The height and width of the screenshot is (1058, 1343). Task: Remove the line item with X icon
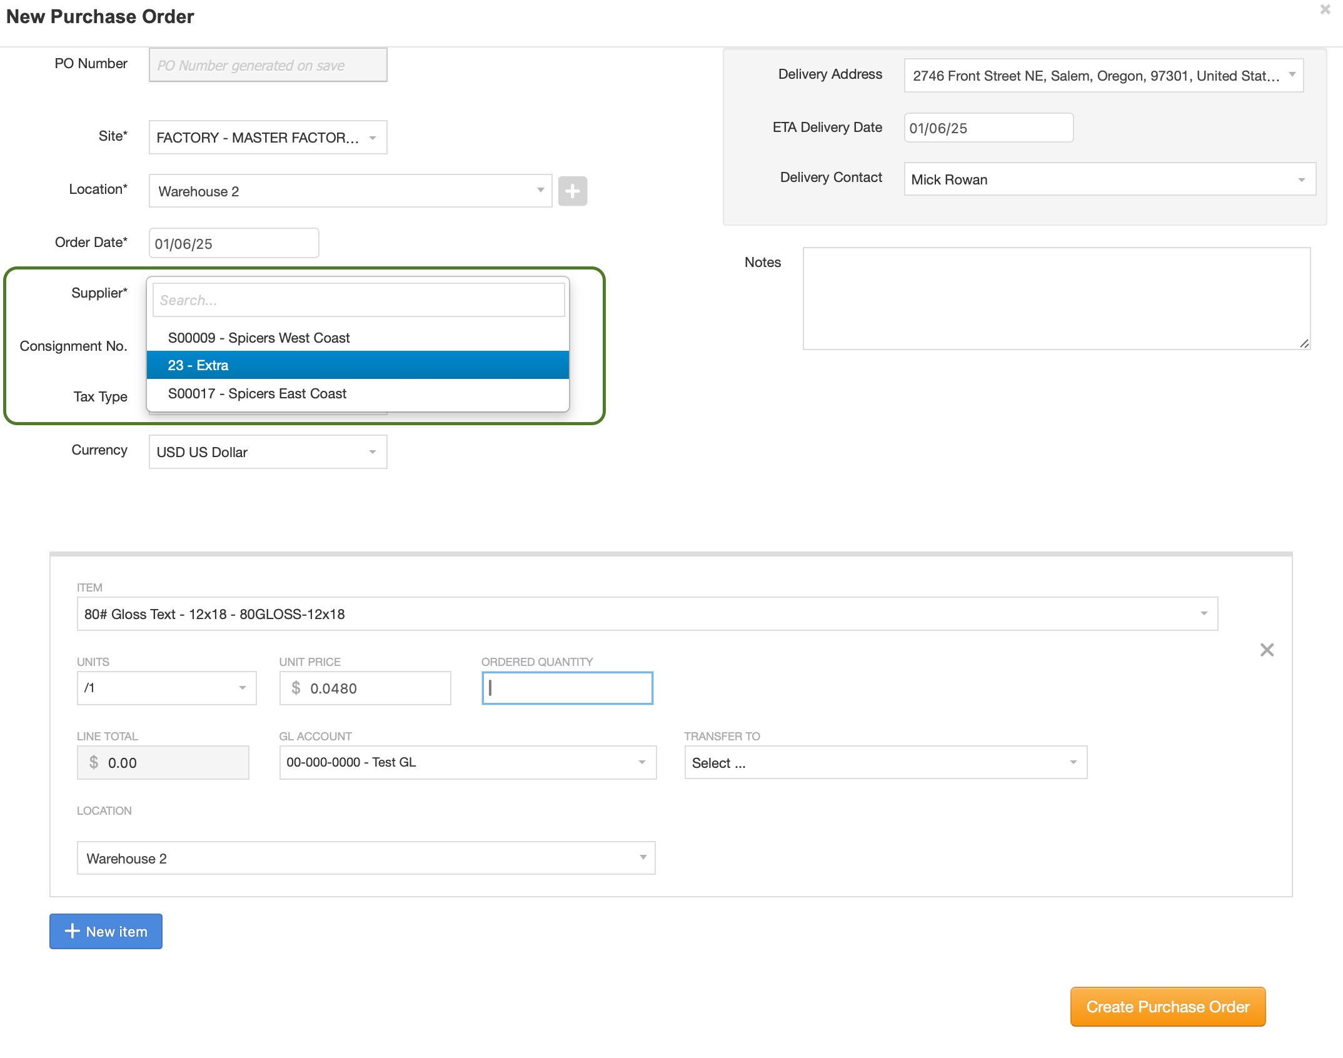[1267, 650]
